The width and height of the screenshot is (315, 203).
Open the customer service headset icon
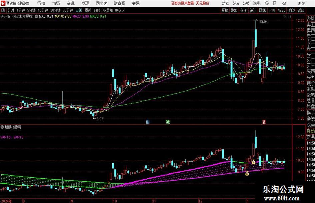point(267,3)
